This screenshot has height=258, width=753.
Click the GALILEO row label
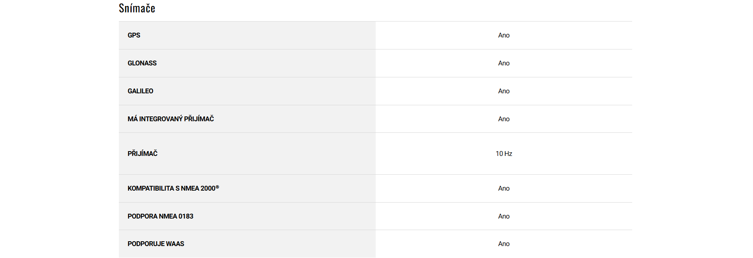click(x=140, y=91)
